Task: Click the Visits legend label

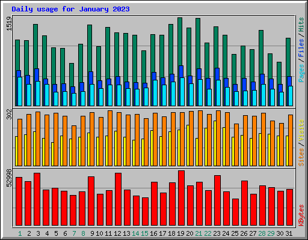Action: (x=301, y=131)
